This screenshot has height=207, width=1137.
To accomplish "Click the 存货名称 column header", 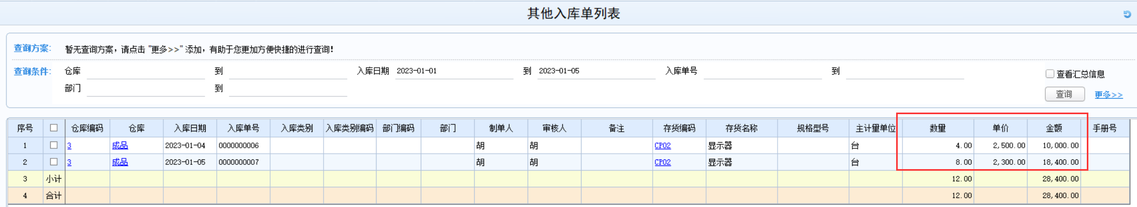I will click(x=742, y=128).
